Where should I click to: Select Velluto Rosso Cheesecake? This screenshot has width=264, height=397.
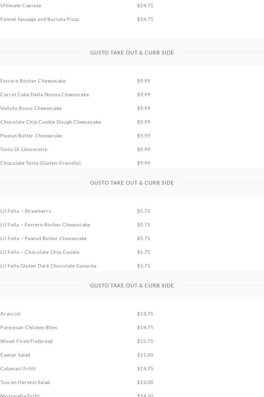31,108
